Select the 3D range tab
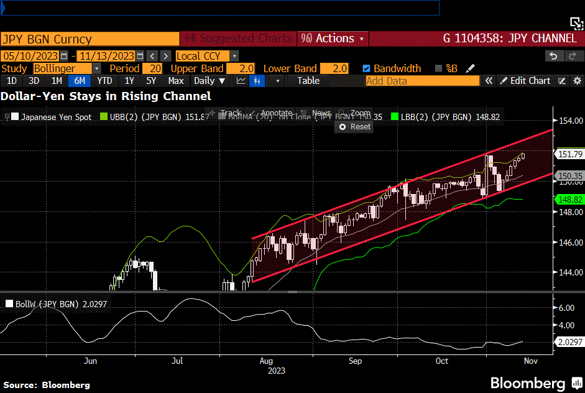Viewport: 585px width, 393px height. (34, 81)
